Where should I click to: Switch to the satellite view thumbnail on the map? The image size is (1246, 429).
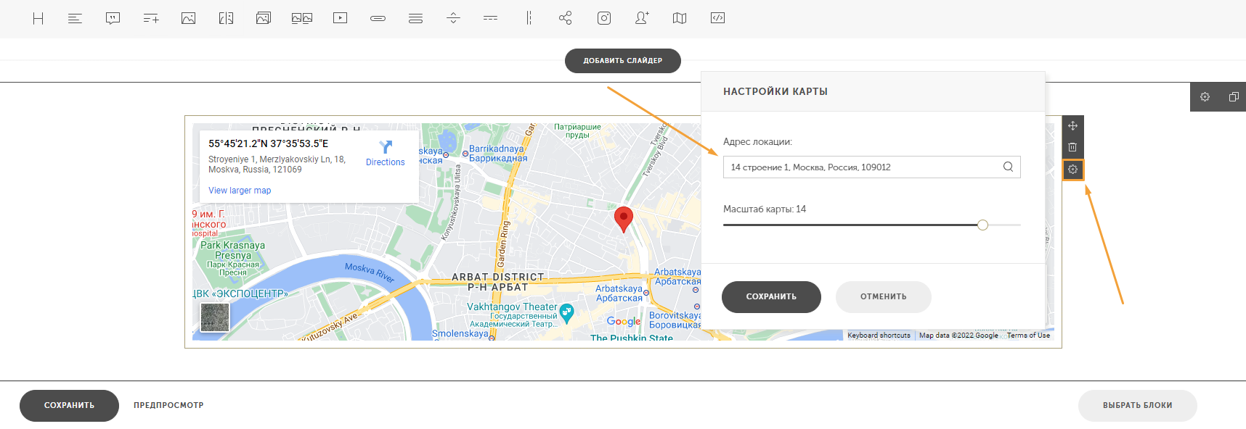click(215, 317)
